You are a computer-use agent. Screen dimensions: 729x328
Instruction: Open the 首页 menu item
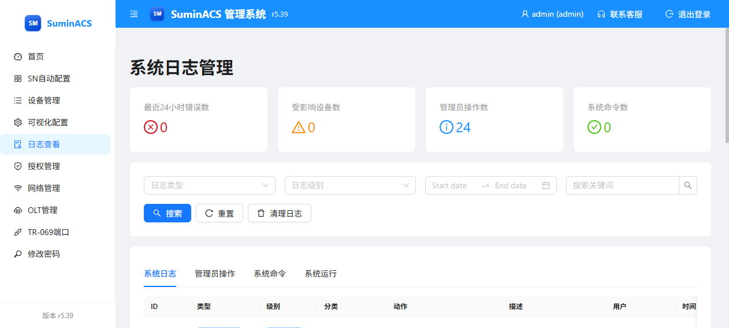pyautogui.click(x=55, y=57)
